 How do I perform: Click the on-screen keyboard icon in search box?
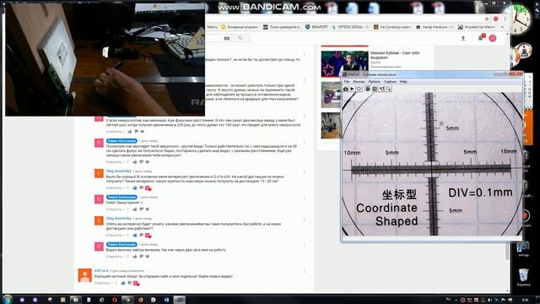coord(227,38)
